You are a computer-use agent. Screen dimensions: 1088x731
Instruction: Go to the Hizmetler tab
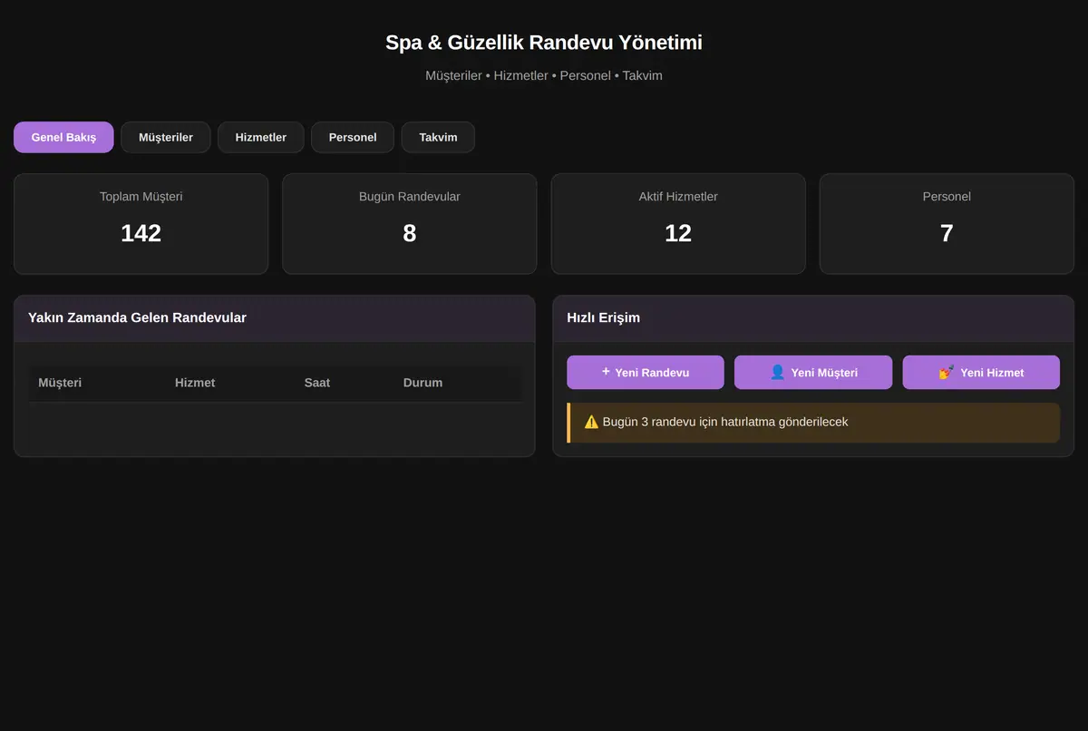coord(261,137)
